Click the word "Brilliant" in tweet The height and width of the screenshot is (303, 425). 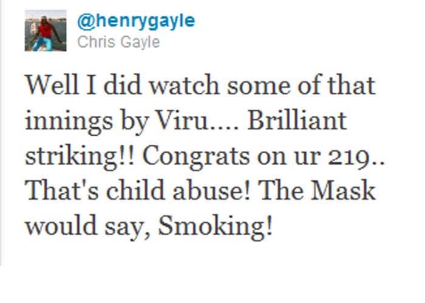tap(297, 120)
